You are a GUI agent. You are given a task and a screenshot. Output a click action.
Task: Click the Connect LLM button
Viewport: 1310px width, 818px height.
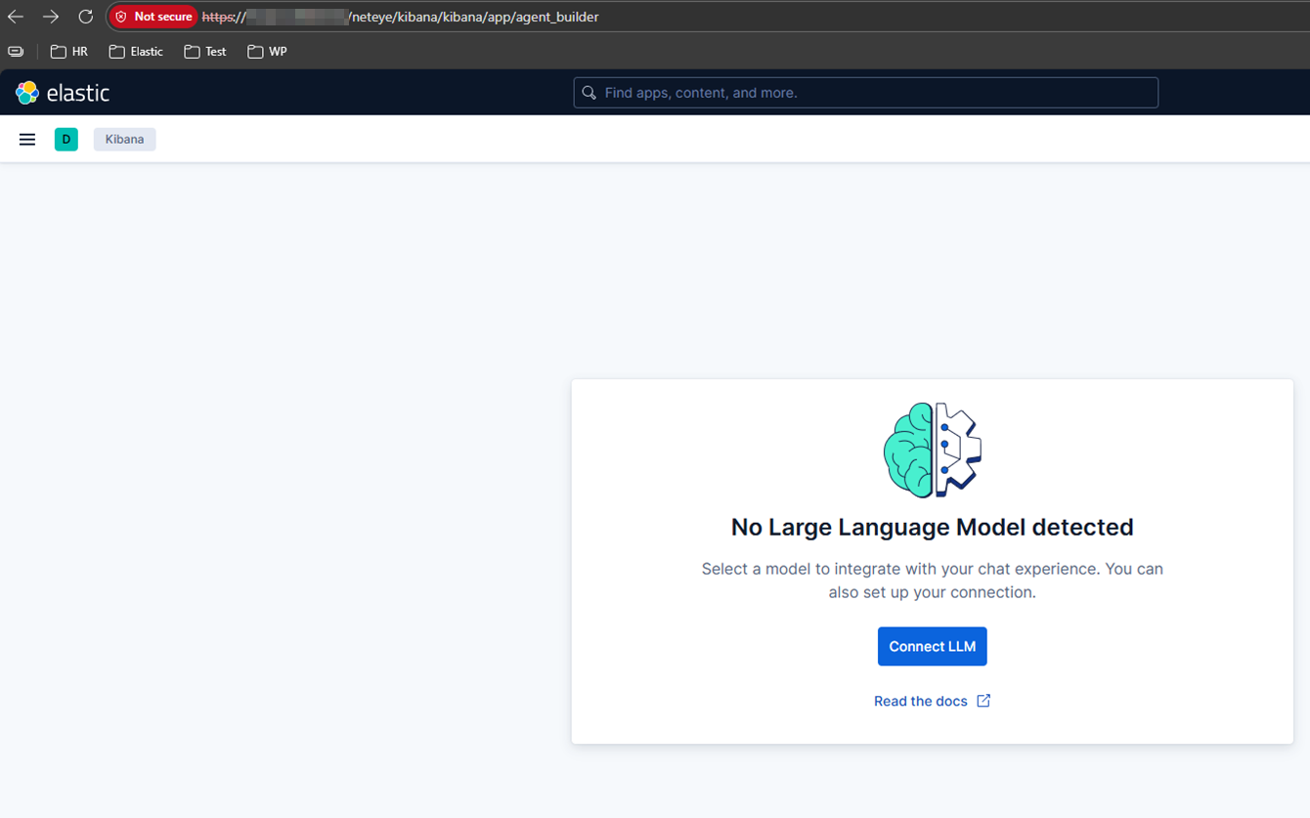(932, 647)
